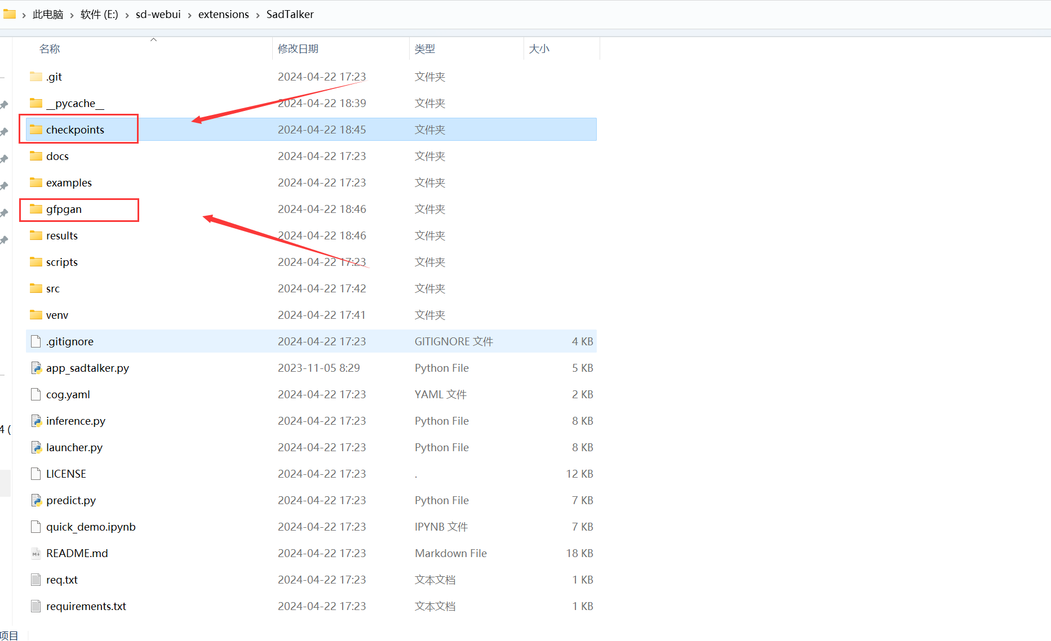The width and height of the screenshot is (1051, 641).
Task: Expand the chevron after extensions in address bar
Action: point(258,15)
